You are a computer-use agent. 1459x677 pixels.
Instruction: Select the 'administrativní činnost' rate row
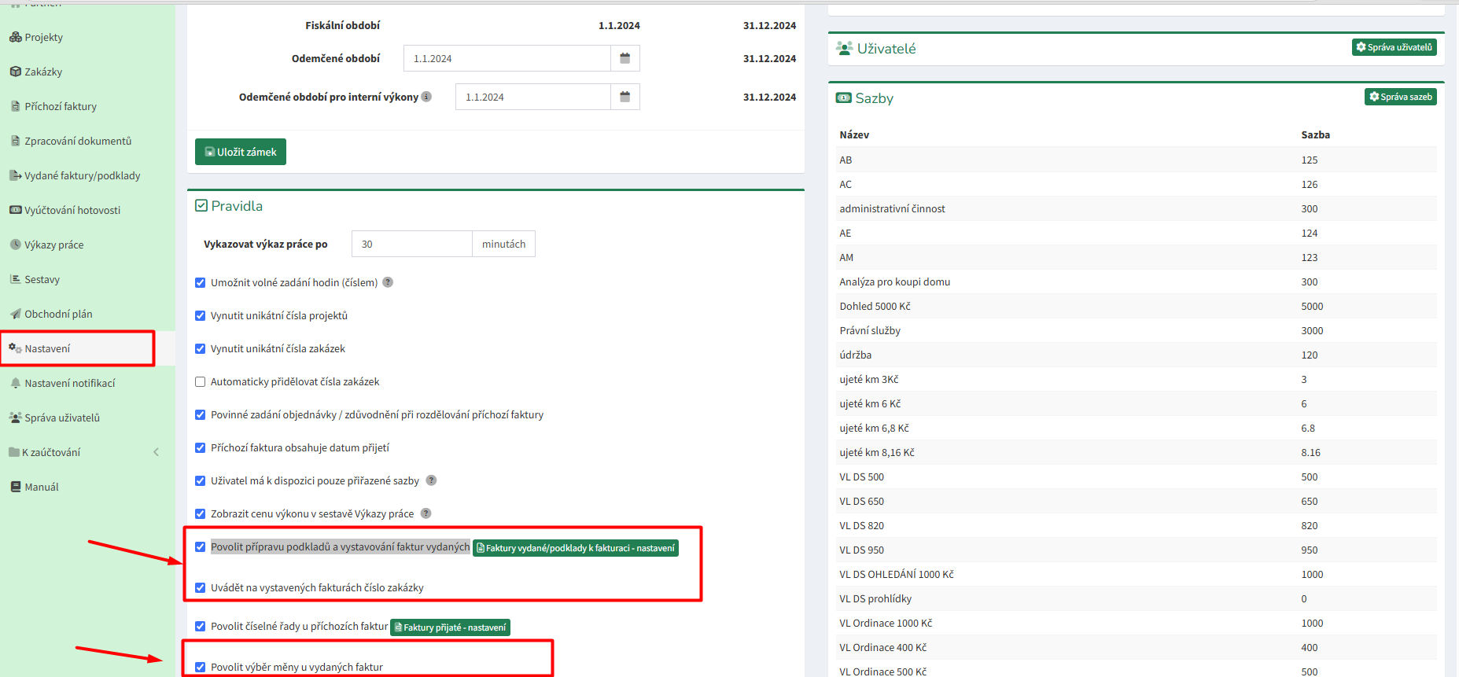click(1137, 208)
